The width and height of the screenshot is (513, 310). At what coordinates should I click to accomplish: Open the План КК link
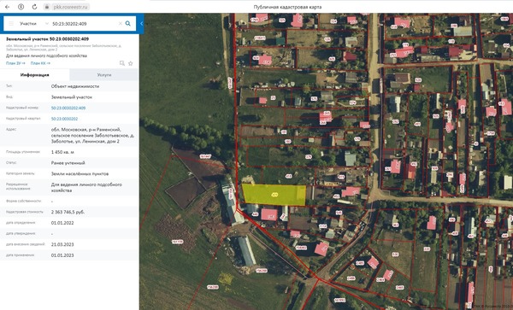40,63
